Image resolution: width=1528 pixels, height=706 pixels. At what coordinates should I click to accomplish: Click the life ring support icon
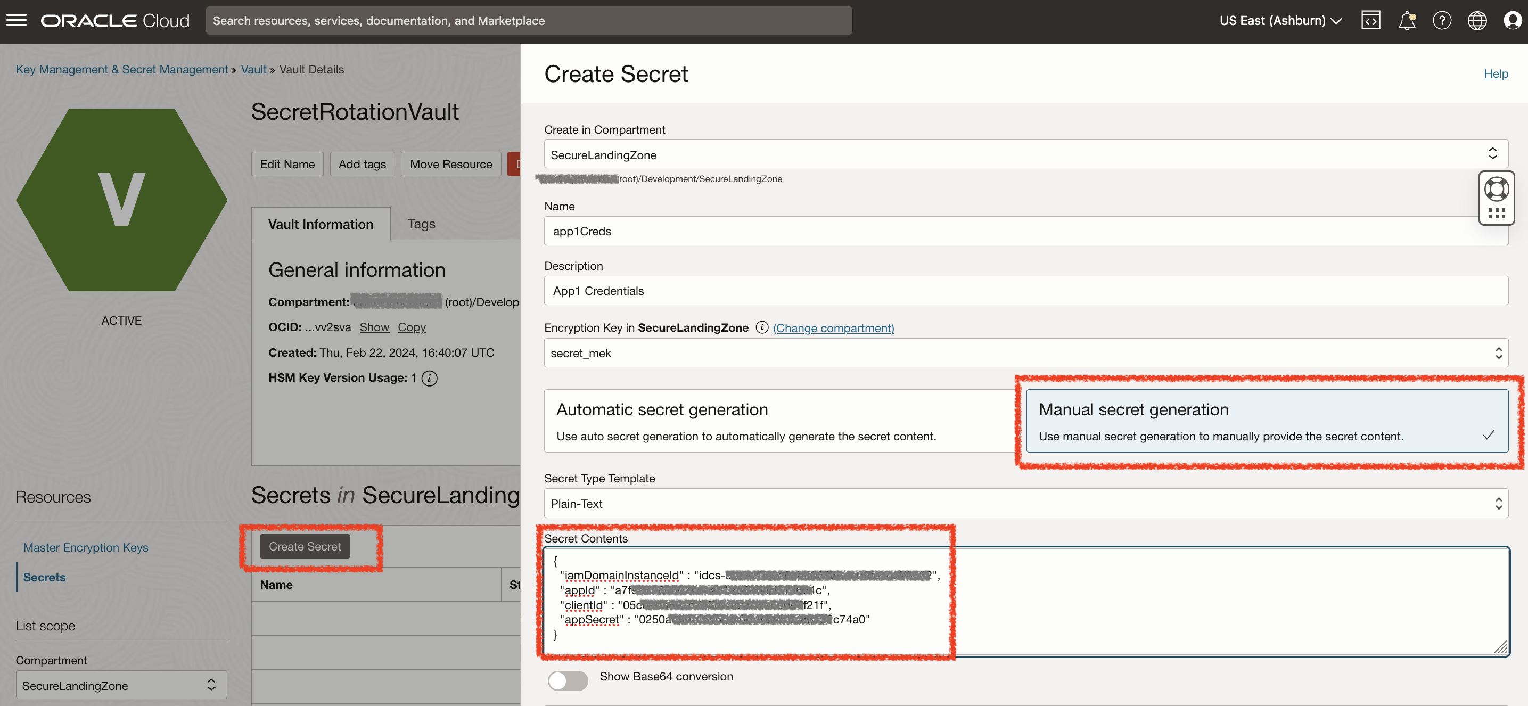(1496, 189)
